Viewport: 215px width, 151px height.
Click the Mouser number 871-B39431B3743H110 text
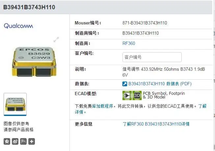[145, 23]
